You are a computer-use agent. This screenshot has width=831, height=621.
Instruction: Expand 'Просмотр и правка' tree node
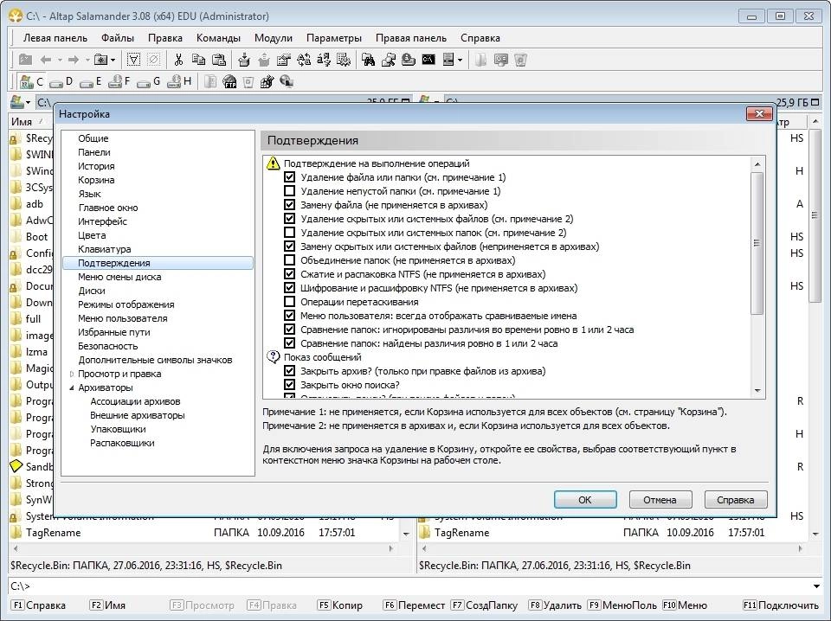[x=72, y=374]
